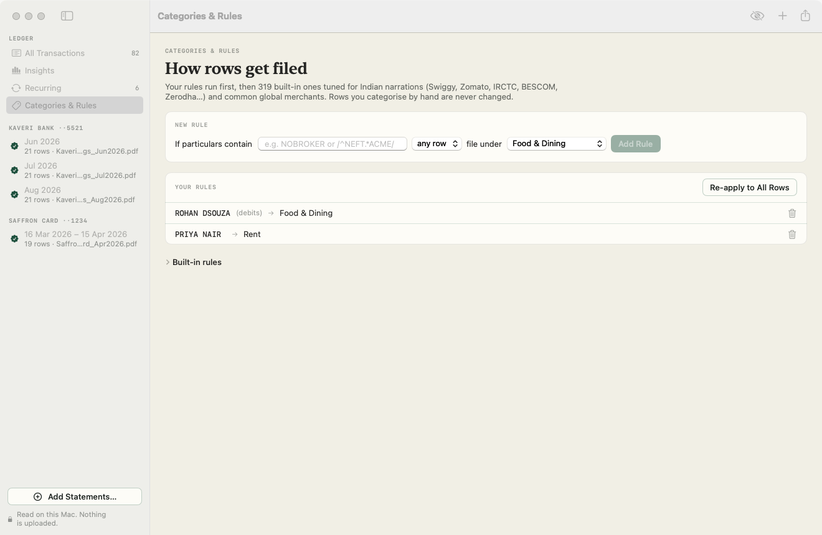
Task: Focus the particulars contain text field
Action: coord(333,144)
